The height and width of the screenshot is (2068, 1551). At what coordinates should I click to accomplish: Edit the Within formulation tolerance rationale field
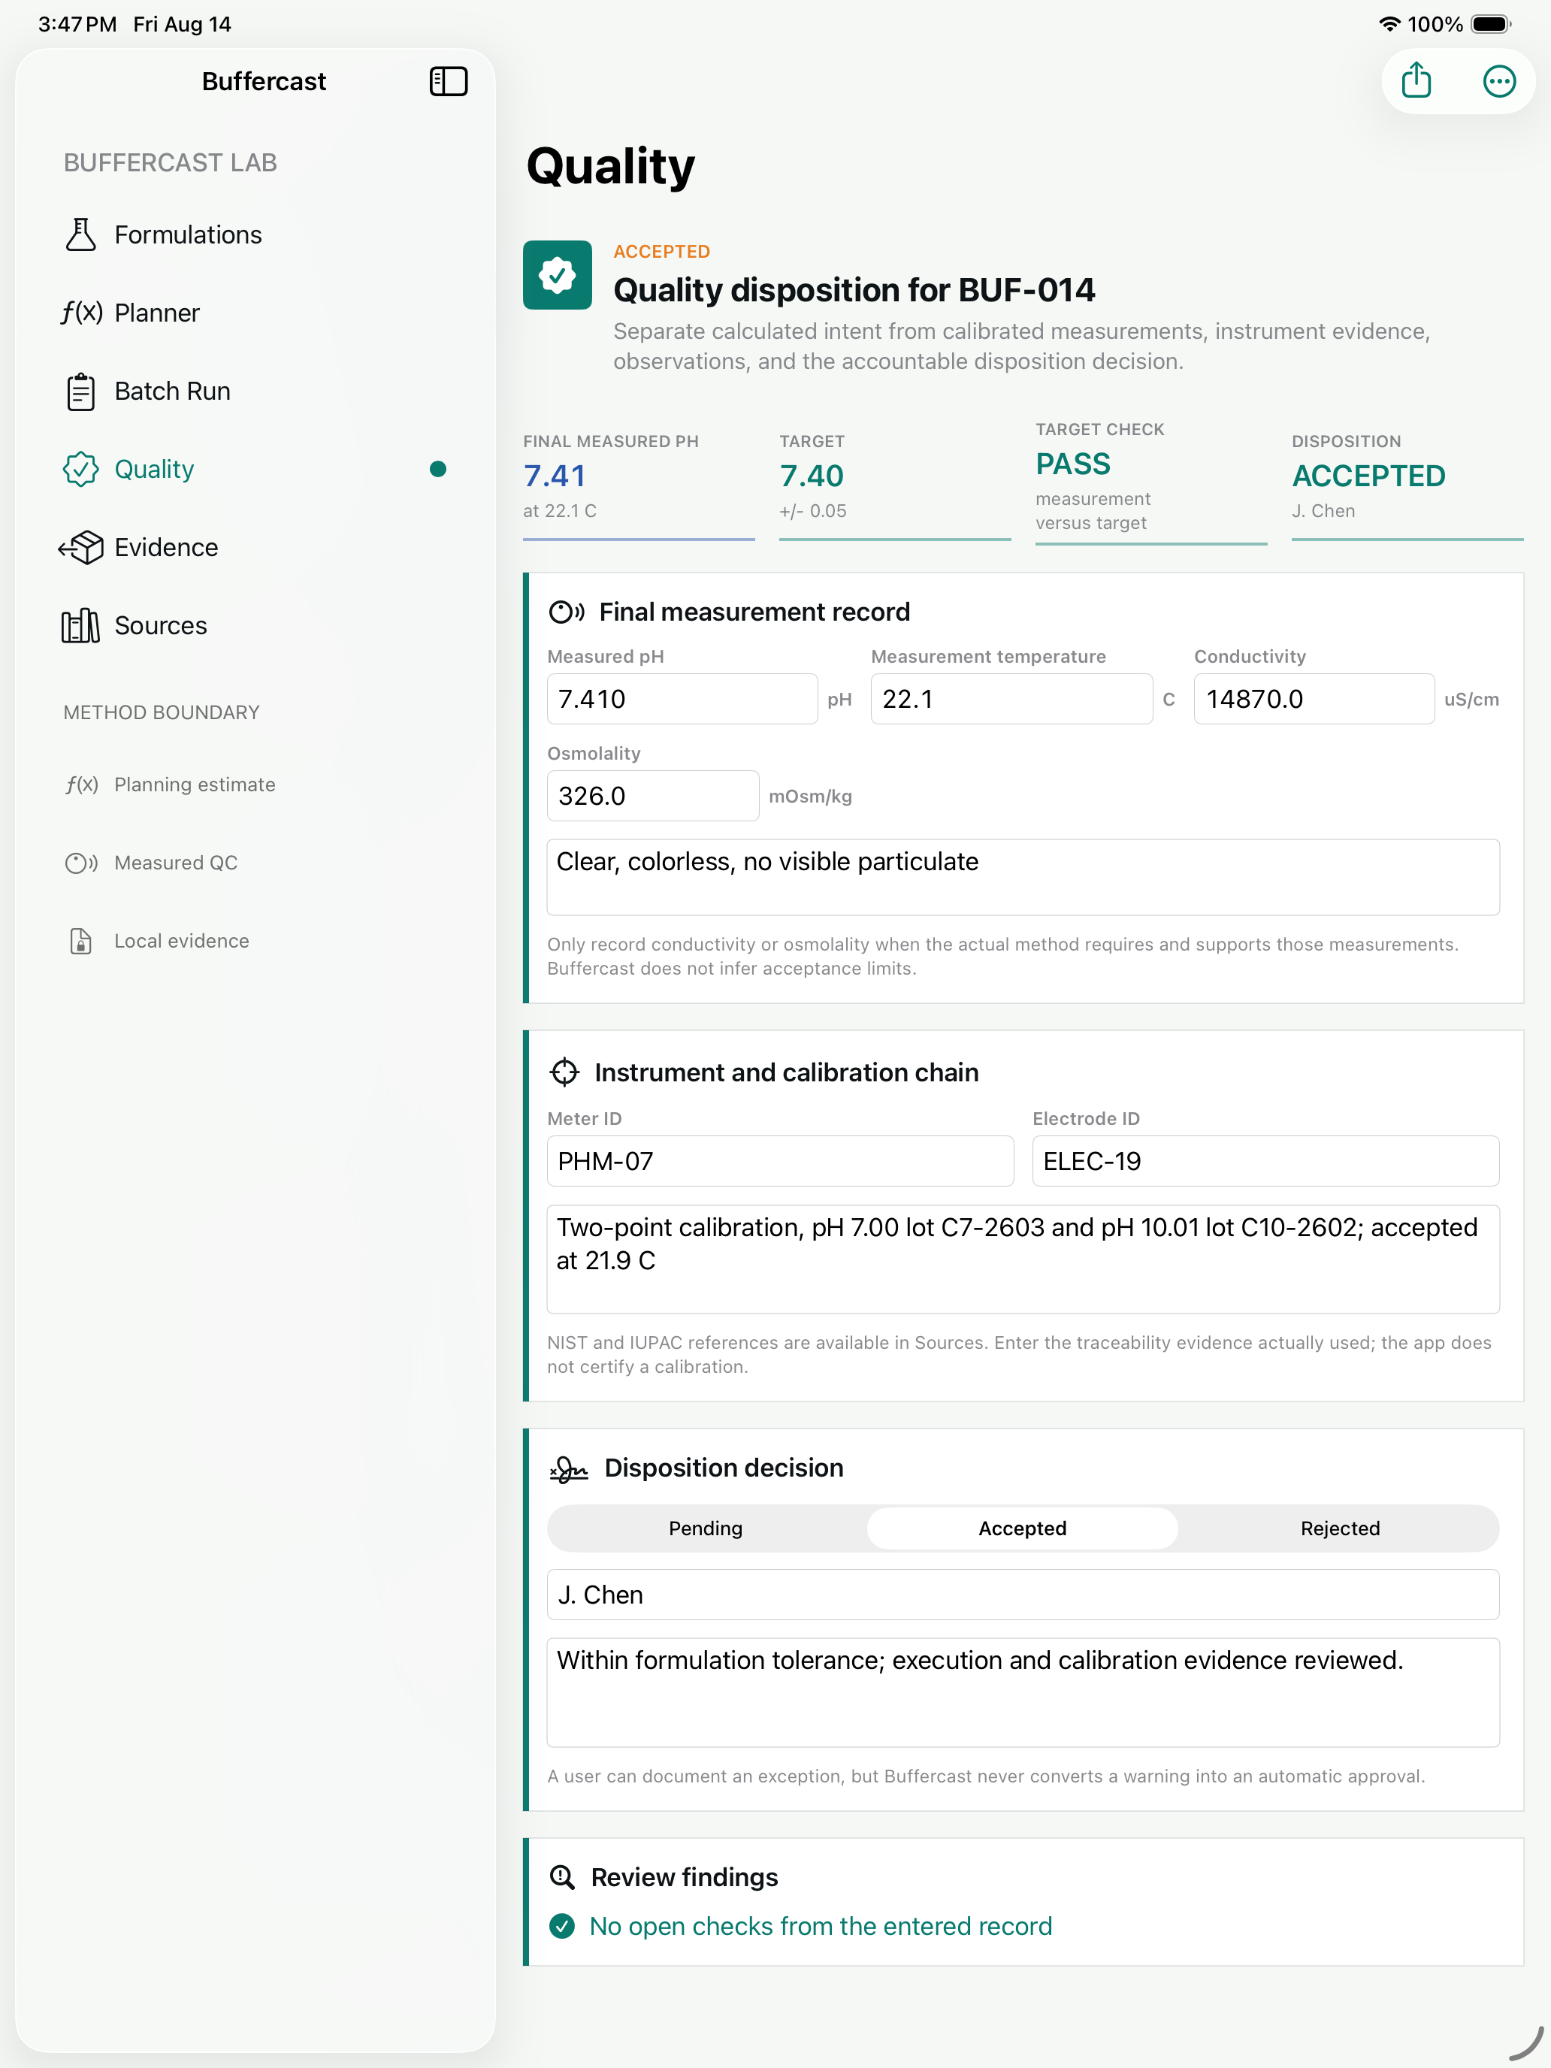click(1023, 1693)
